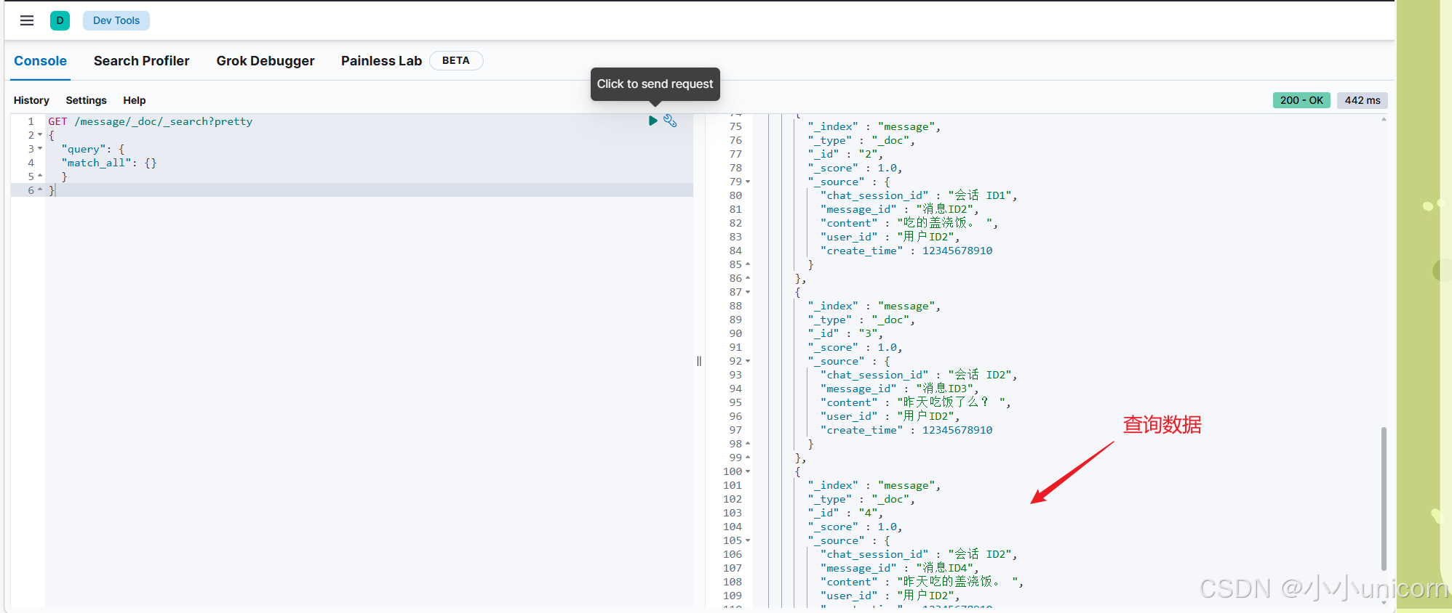
Task: Click the "match_all": {} line
Action: pos(109,163)
